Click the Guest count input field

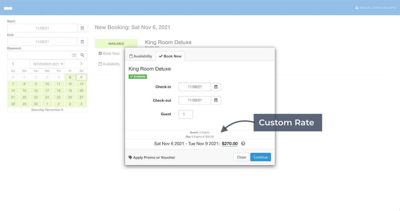point(186,114)
